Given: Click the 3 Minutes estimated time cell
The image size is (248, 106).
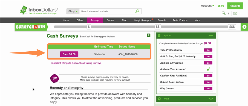Looking at the screenshot, I should click(x=100, y=54).
